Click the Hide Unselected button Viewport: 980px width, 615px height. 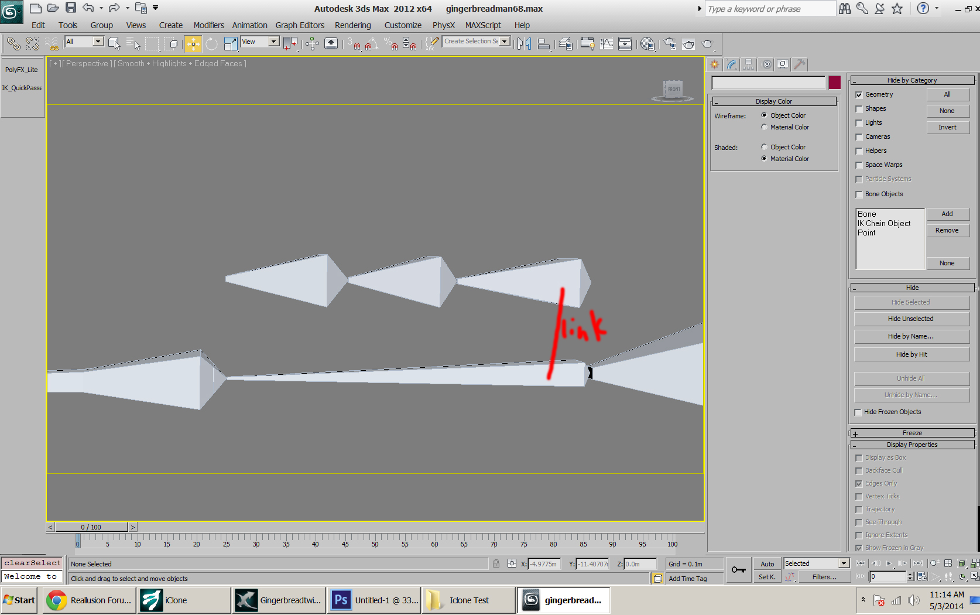click(x=910, y=319)
